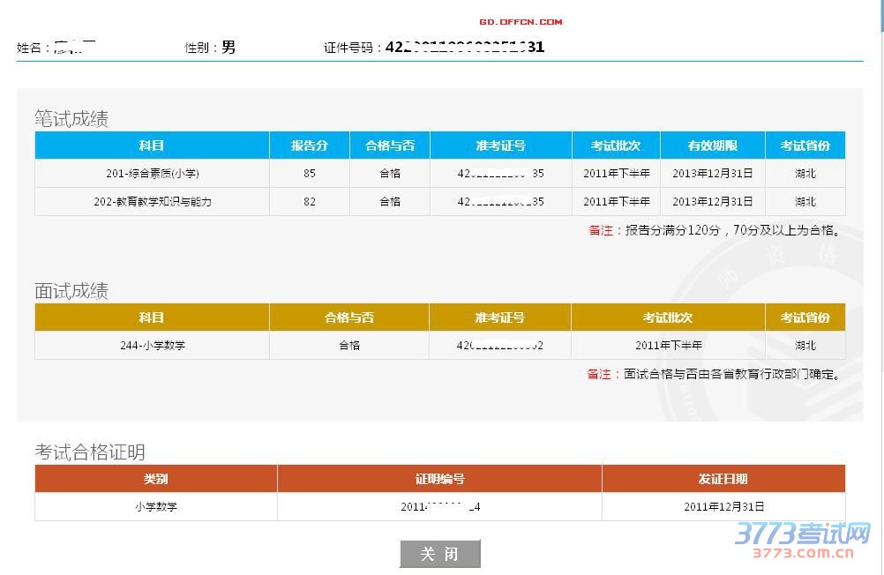Click the 类别 column header
The image size is (884, 575).
coord(155,479)
